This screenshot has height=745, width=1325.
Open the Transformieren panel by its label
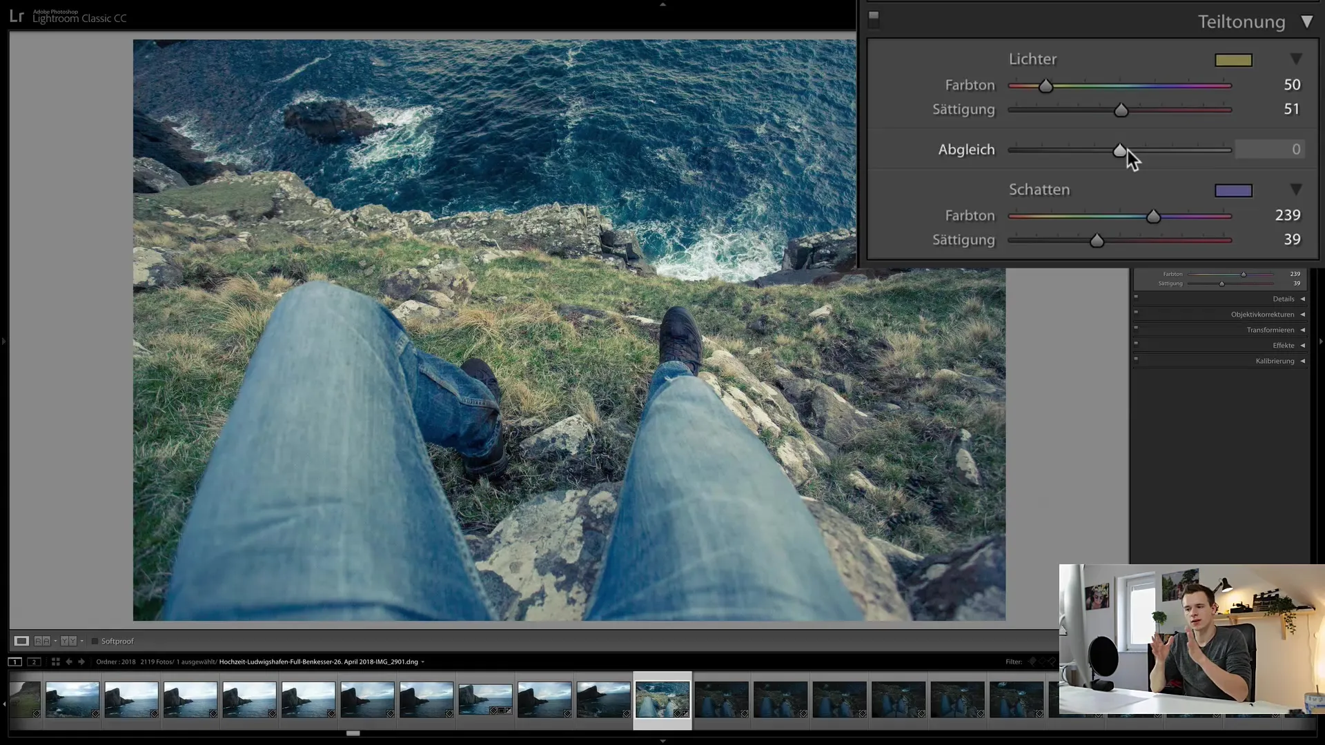click(x=1270, y=330)
